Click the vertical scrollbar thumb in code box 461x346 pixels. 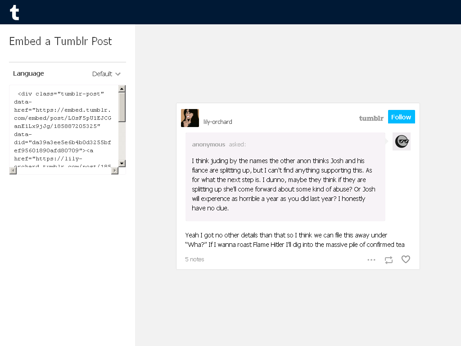pos(122,107)
